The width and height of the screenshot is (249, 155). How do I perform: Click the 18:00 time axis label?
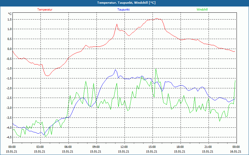click(181, 147)
